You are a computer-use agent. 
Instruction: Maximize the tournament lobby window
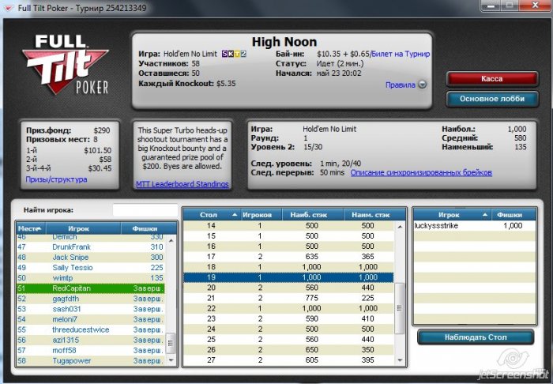(x=510, y=5)
